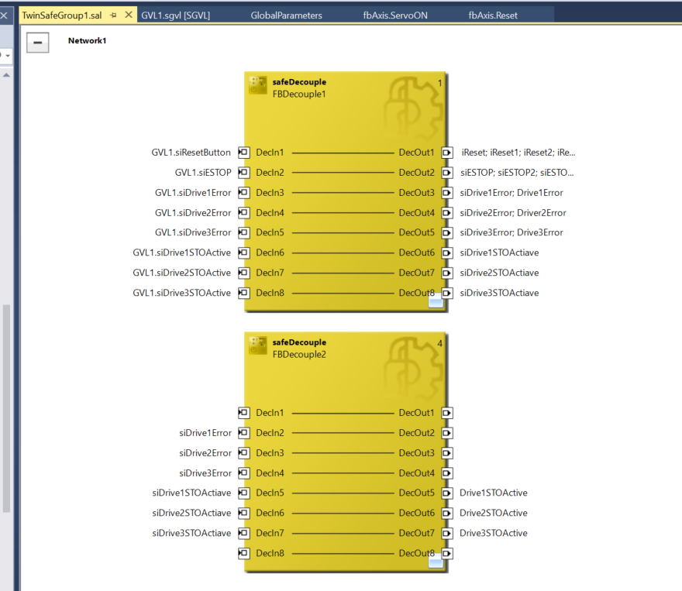The width and height of the screenshot is (682, 591).
Task: Click safeDecouple block icon on FBDecouple2
Action: point(258,345)
